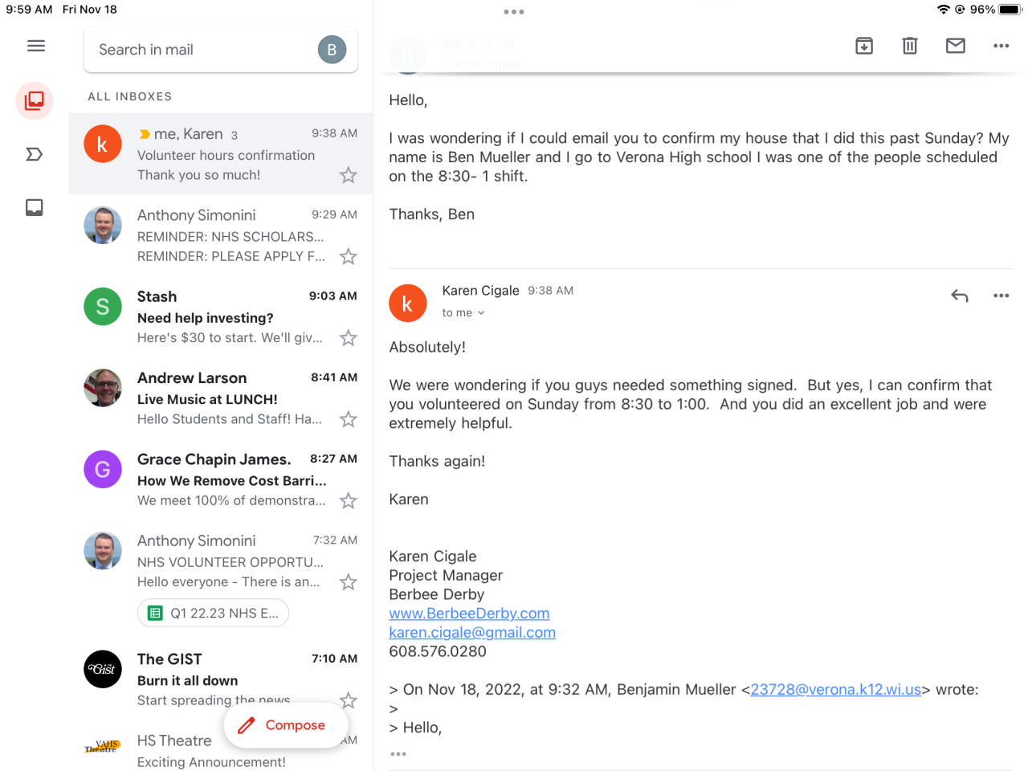Open Grace Chapin James email

[220, 479]
